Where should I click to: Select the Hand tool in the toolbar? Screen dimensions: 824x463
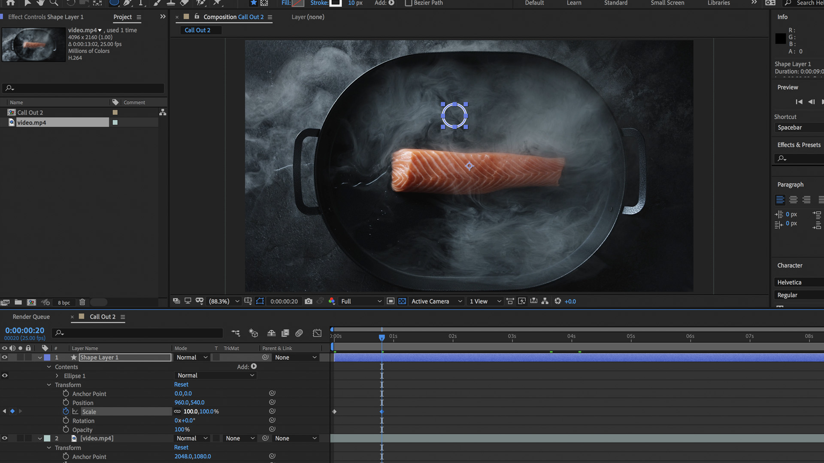click(x=41, y=3)
